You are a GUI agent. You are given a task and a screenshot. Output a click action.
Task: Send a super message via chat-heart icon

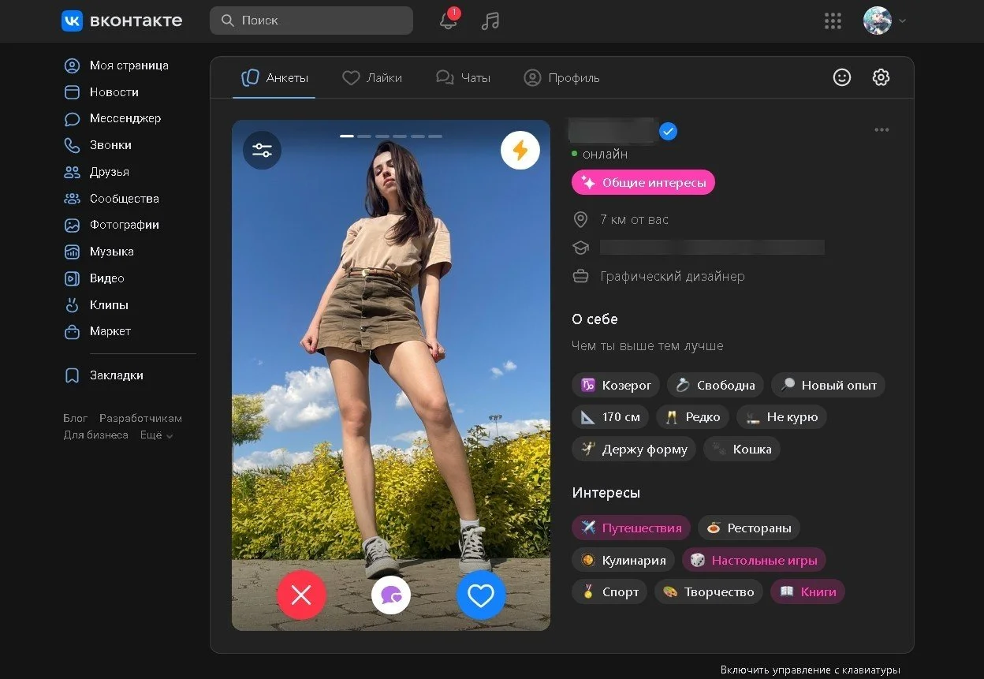click(391, 595)
